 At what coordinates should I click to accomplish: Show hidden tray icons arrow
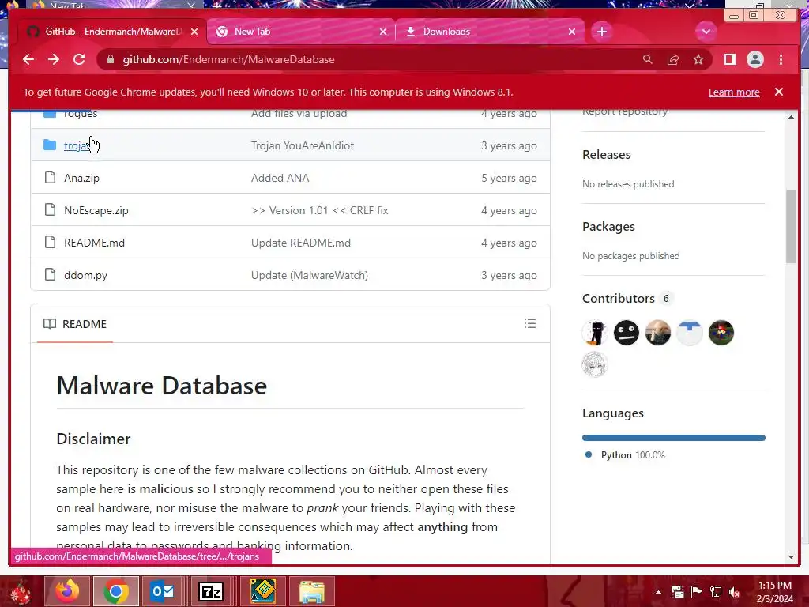click(658, 592)
